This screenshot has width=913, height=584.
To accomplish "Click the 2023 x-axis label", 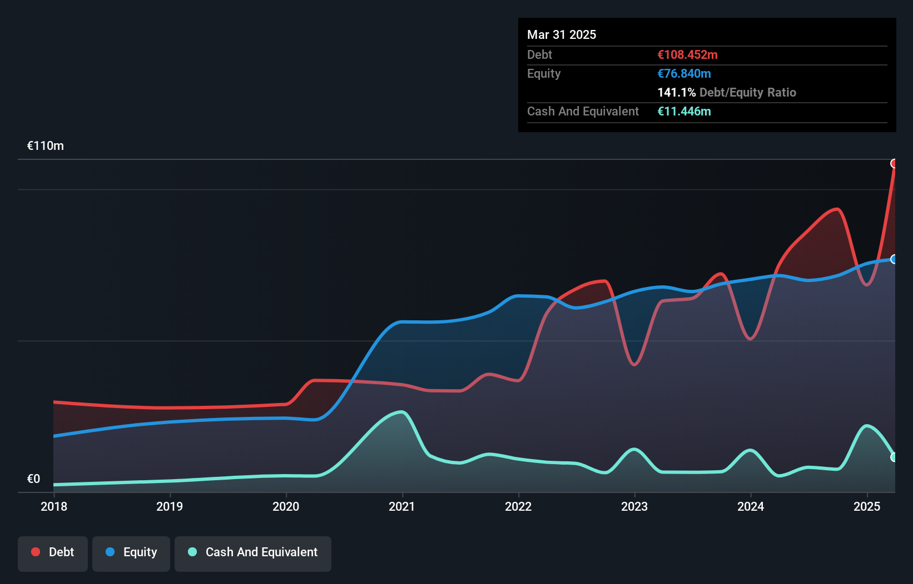I will 634,506.
